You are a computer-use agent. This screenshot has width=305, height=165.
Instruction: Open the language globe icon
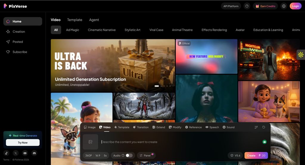pos(284,6)
